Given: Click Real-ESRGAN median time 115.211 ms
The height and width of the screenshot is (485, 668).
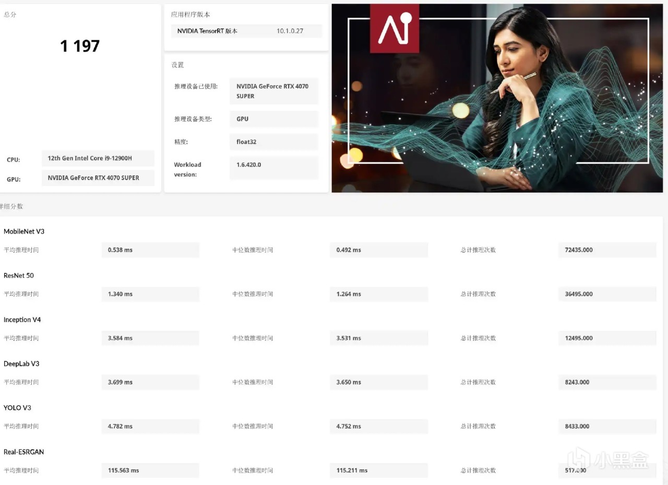Looking at the screenshot, I should (379, 470).
